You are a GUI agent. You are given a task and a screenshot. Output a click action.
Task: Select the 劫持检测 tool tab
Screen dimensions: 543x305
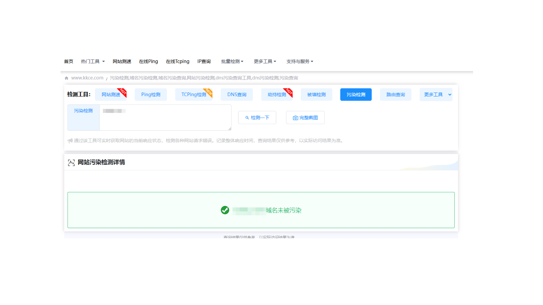(x=277, y=95)
